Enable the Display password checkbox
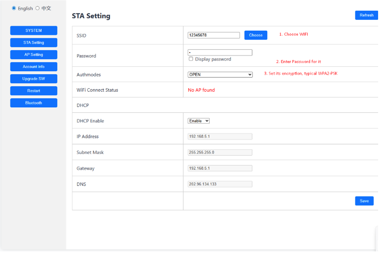This screenshot has width=380, height=253. (191, 59)
